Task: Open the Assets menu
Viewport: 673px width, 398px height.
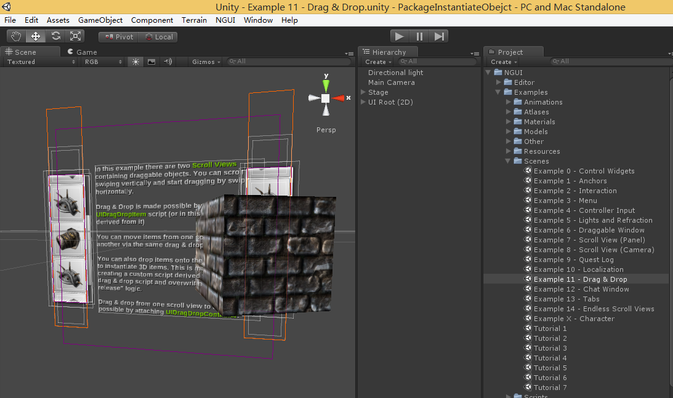Action: [58, 20]
